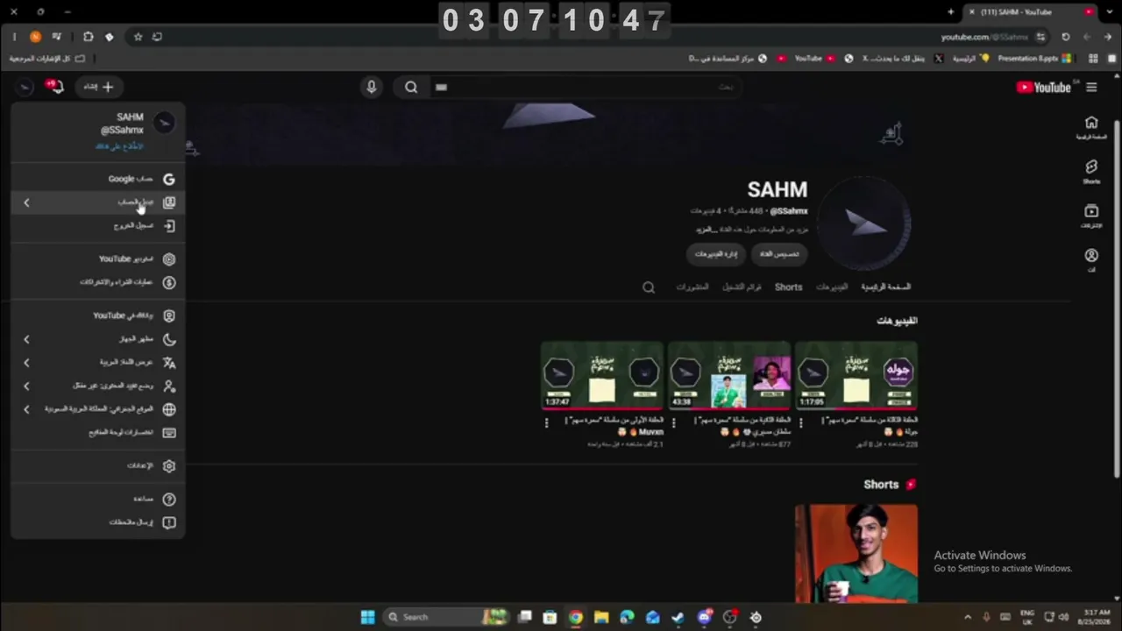Image resolution: width=1122 pixels, height=631 pixels.
Task: Switch to the channel Shorts tab
Action: point(788,287)
